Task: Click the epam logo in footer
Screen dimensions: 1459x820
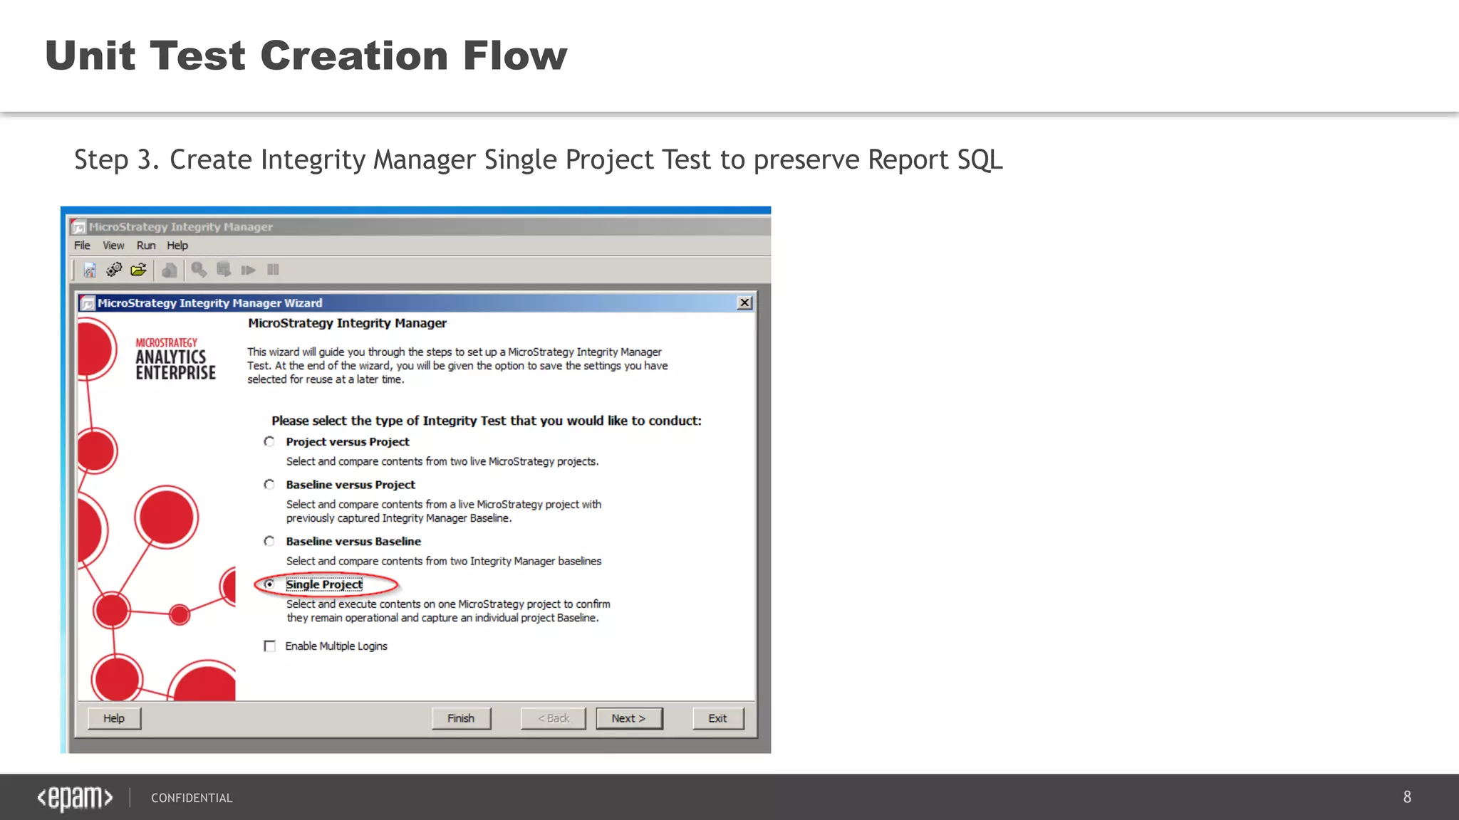Action: 75,798
